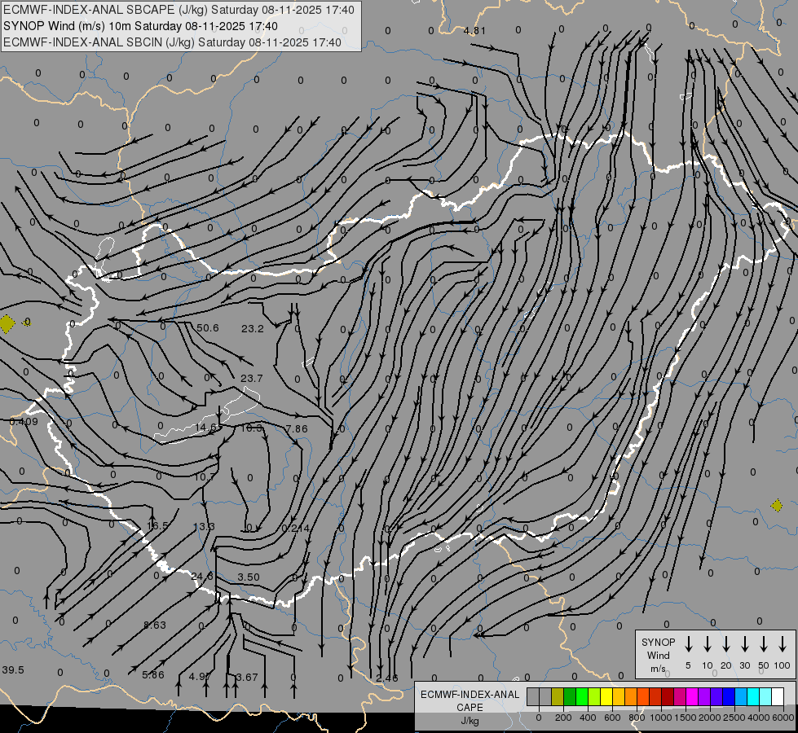Click the 13.3 CAPE value on map

coord(204,526)
